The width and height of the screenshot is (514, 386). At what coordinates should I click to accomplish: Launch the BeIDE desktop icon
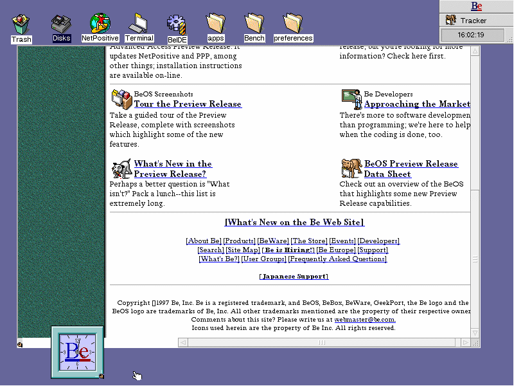click(x=177, y=25)
